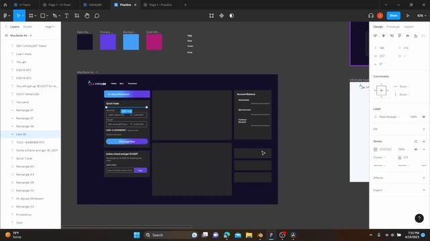The height and width of the screenshot is (241, 430).
Task: Open the stroke position Center dropdown
Action: (379, 157)
